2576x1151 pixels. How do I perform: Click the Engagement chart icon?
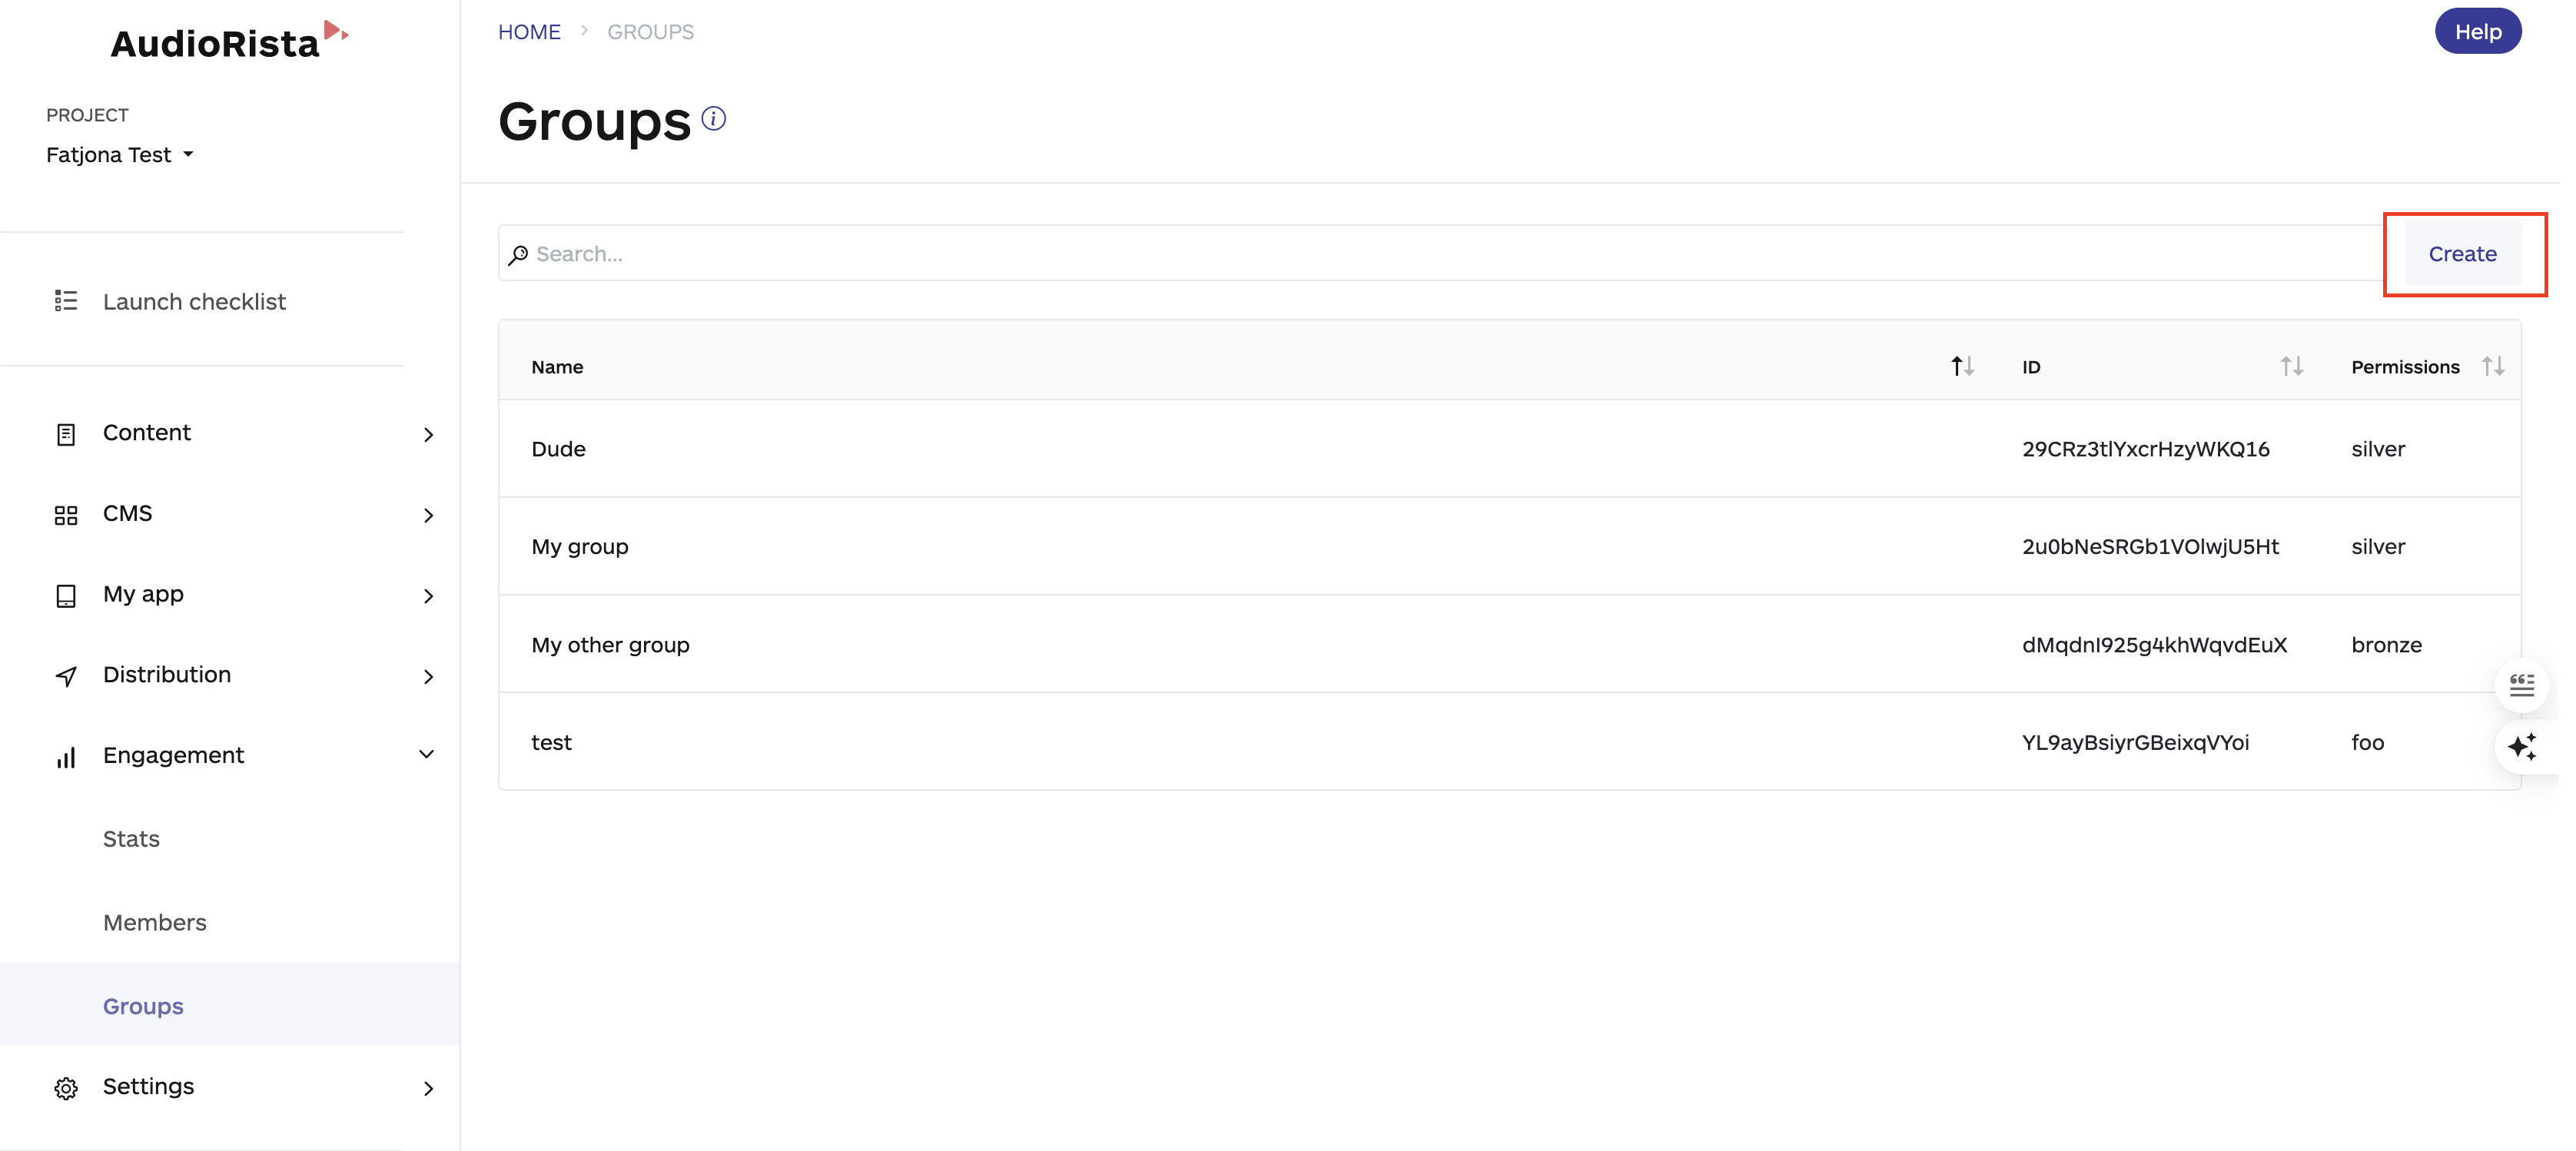point(65,757)
